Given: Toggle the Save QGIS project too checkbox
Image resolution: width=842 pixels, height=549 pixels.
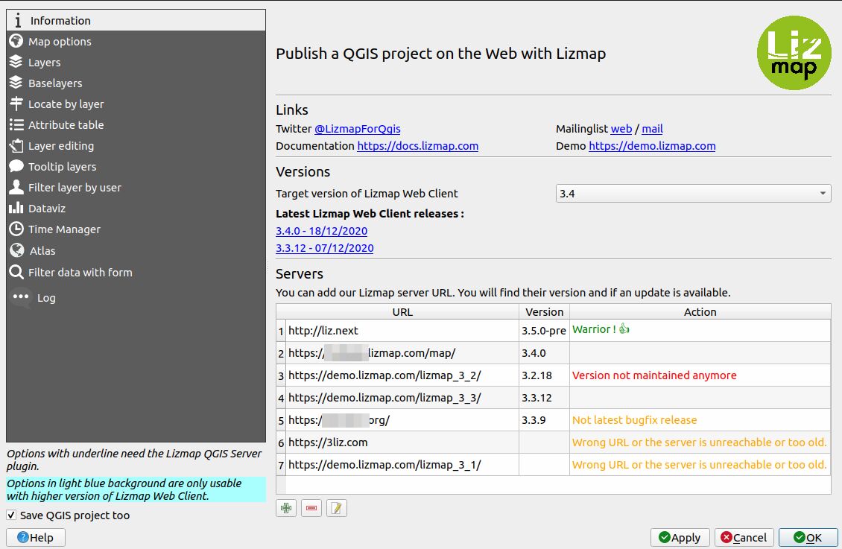Looking at the screenshot, I should click(11, 515).
